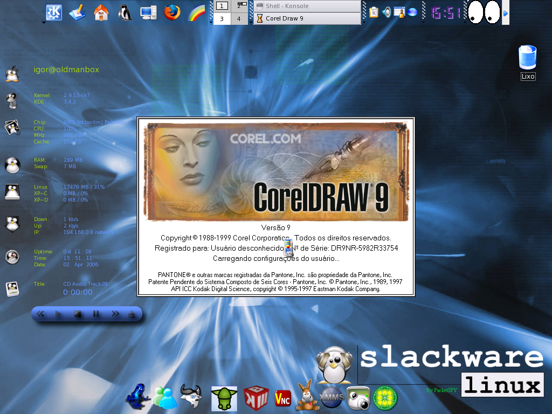Viewport: 552px width, 414px height.
Task: Open the calendar-with-person tray icon
Action: pyautogui.click(x=399, y=13)
